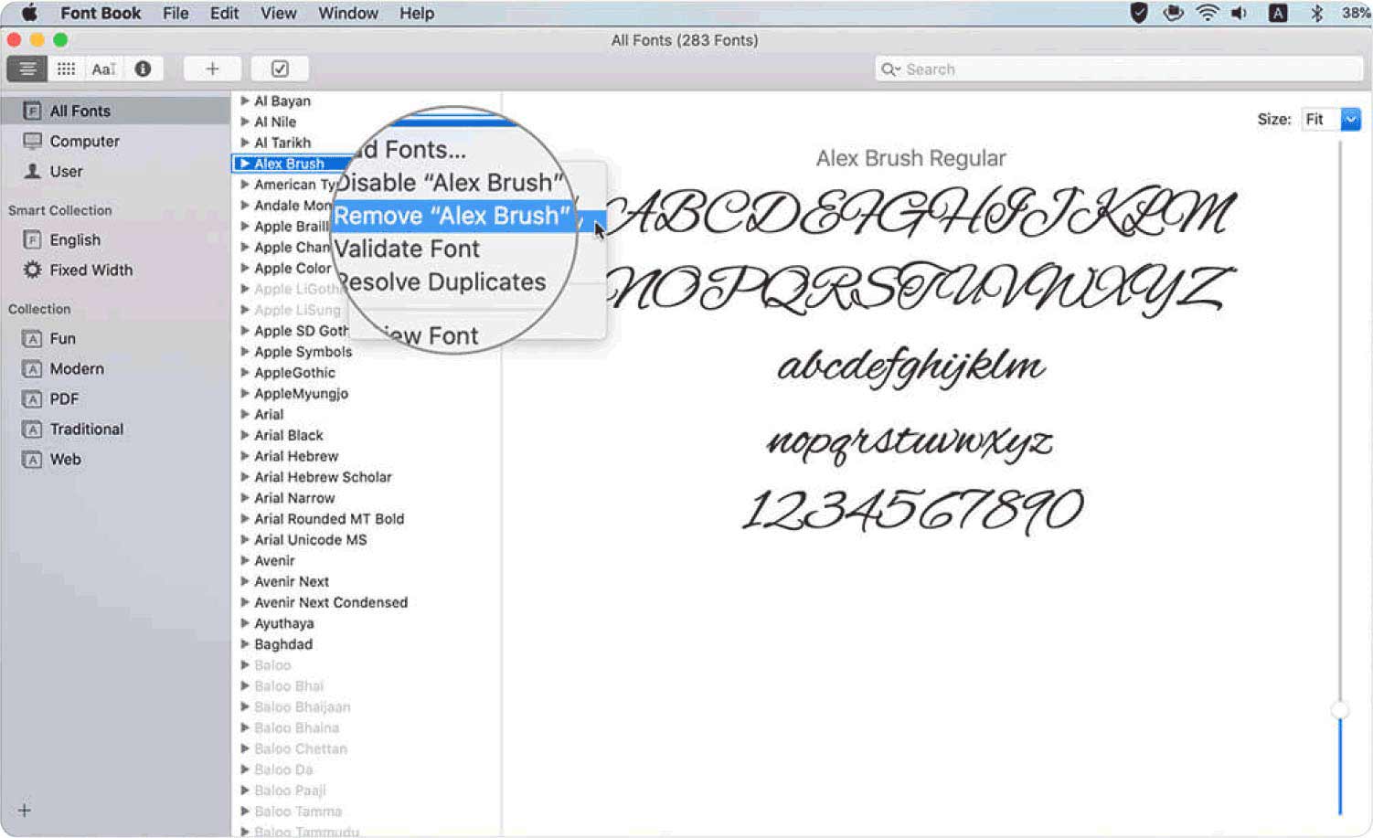This screenshot has height=838, width=1373.
Task: Expand the Avenir Next Condensed family
Action: coord(245,602)
